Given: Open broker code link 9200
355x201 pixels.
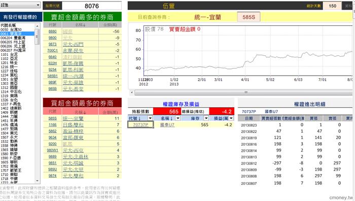Looking at the screenshot, I should (52, 144).
